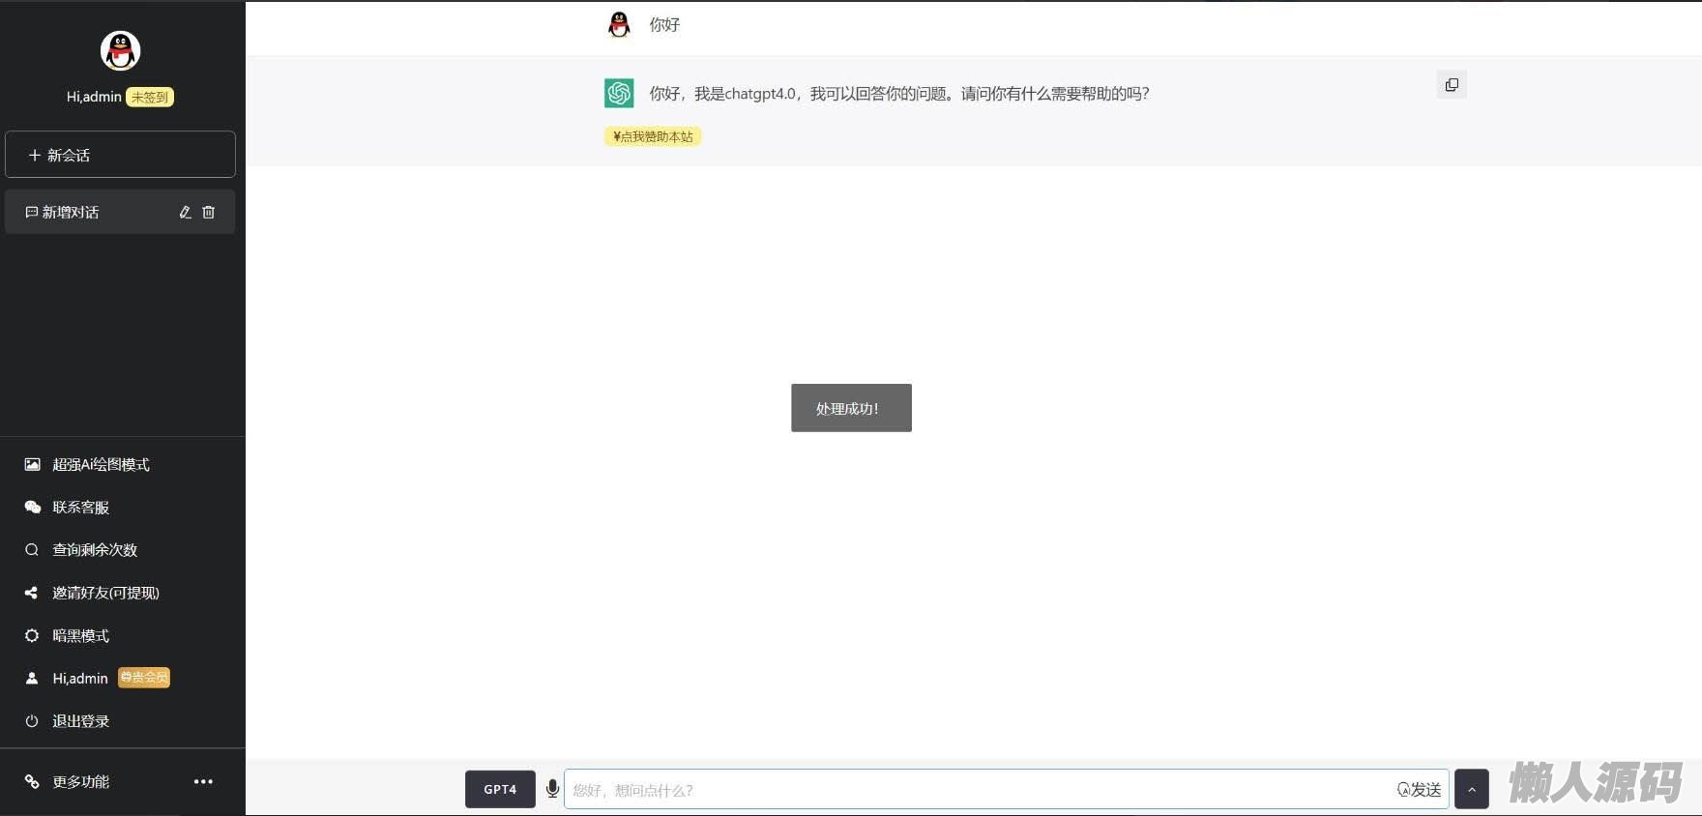Click the microphone voice input icon
Image resolution: width=1702 pixels, height=816 pixels.
(x=552, y=789)
